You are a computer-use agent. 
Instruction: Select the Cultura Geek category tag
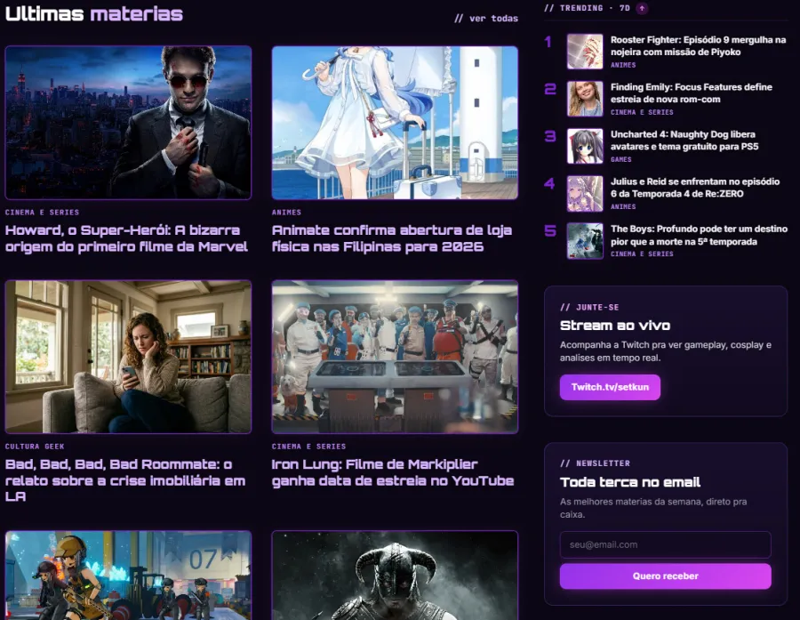pos(35,447)
